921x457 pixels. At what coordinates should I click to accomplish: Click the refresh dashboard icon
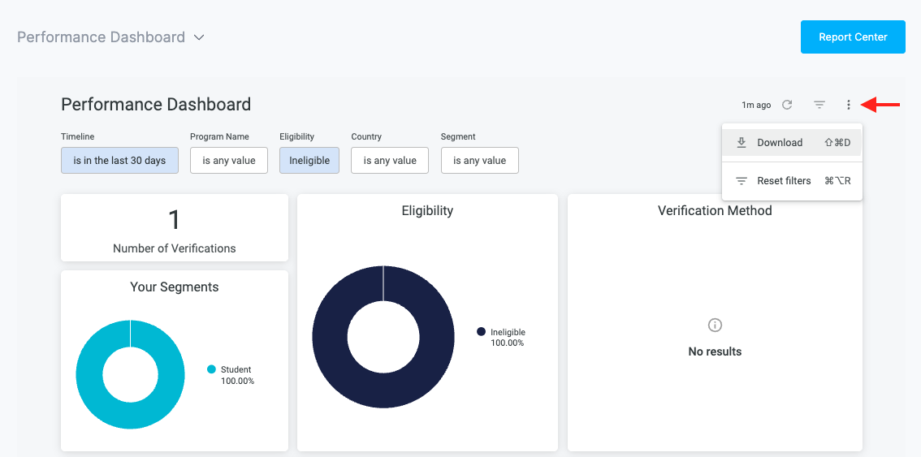point(787,105)
